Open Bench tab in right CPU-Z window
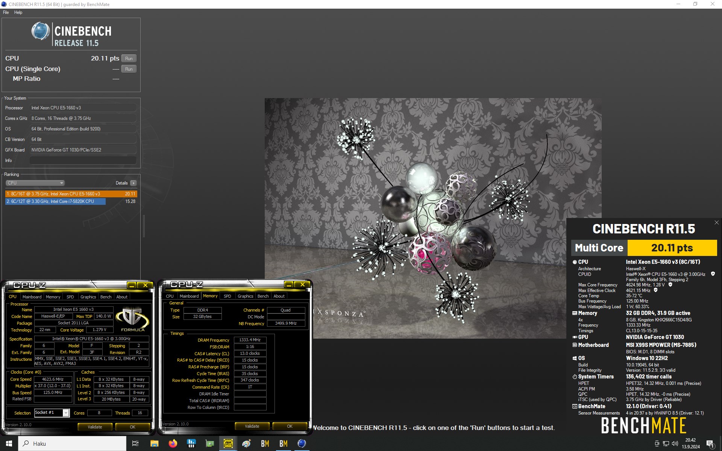Screen dimensions: 722x451 263,296
